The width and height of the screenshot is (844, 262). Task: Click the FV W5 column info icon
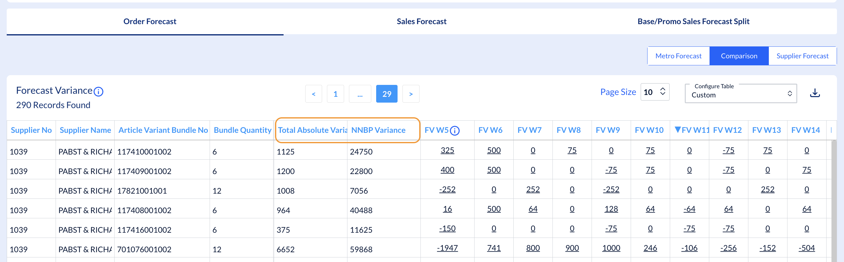coord(454,131)
